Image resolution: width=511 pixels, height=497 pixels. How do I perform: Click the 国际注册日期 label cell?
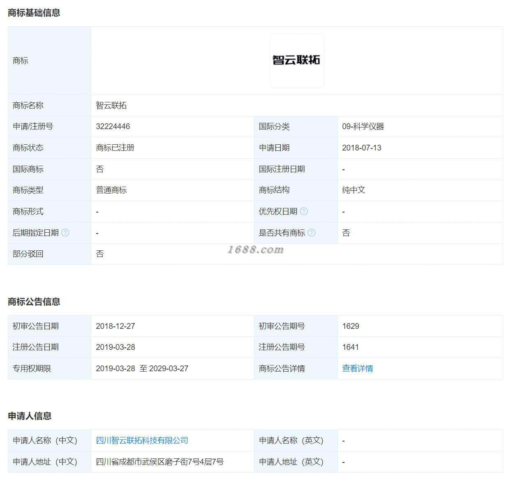(x=296, y=169)
